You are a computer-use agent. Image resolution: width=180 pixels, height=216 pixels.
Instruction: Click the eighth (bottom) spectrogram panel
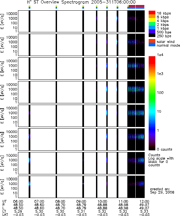pos(81,187)
